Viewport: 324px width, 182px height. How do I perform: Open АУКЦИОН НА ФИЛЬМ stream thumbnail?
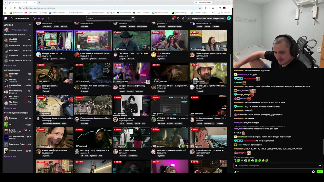point(170,105)
